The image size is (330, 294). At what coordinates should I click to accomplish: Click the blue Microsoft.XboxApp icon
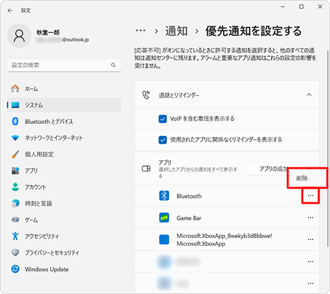tap(164, 239)
